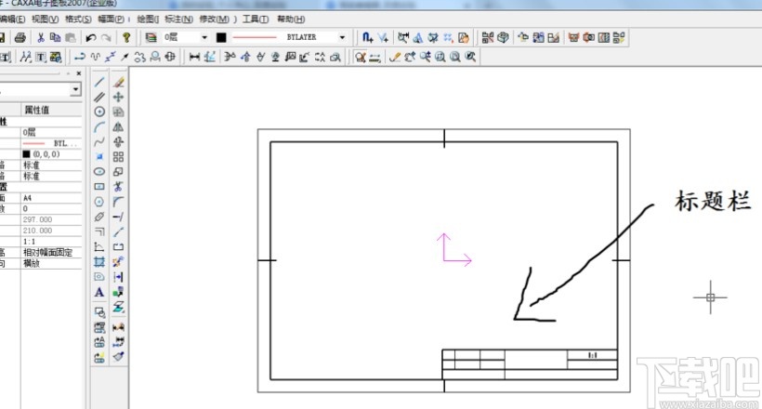Select the Ellipse drawing tool
The height and width of the screenshot is (409, 762).
tap(99, 172)
